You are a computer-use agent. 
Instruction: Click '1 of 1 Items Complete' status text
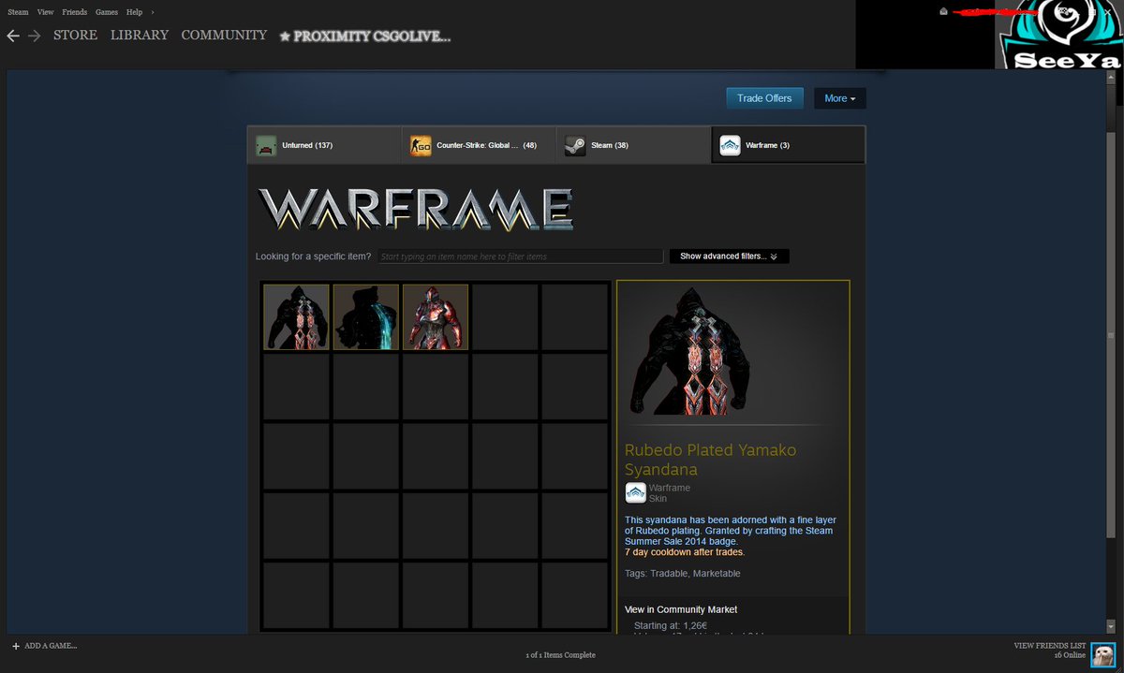pos(560,655)
